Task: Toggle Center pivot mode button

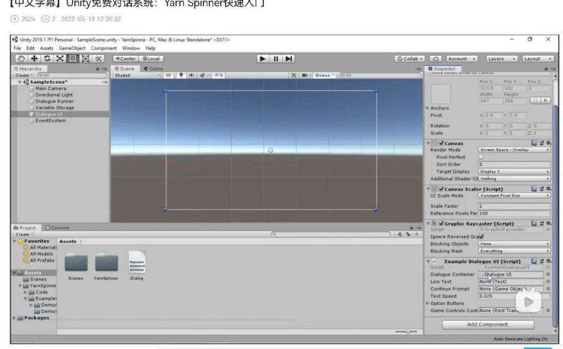Action: coord(125,58)
